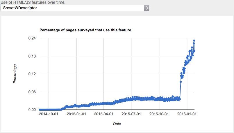
Task: Select the highest data point on chart
Action: (194, 41)
